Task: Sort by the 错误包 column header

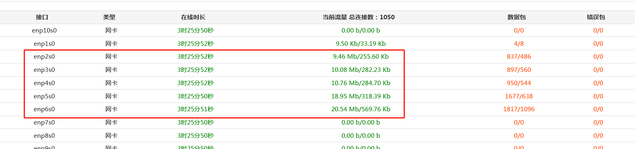Action: [596, 17]
